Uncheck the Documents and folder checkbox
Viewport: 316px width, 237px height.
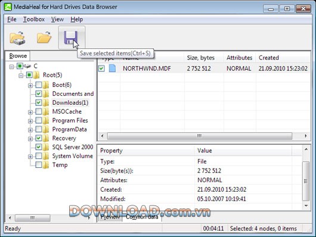[39, 93]
